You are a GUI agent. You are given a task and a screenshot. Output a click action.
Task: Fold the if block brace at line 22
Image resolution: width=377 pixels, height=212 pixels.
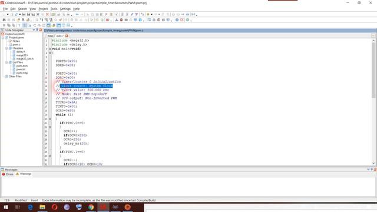50,127
